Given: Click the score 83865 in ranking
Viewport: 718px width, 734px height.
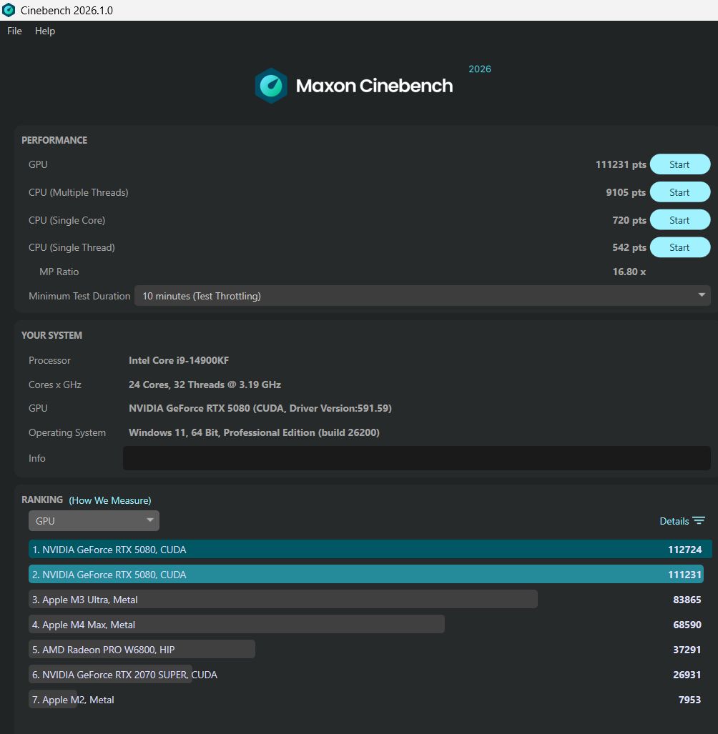Looking at the screenshot, I should 687,599.
